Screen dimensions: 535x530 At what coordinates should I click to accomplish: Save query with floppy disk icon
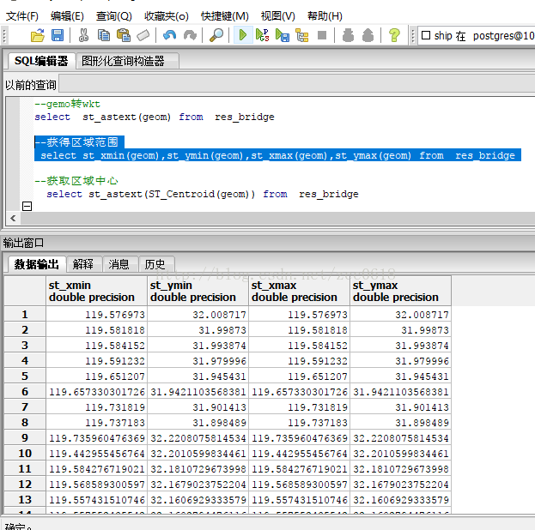tap(58, 35)
